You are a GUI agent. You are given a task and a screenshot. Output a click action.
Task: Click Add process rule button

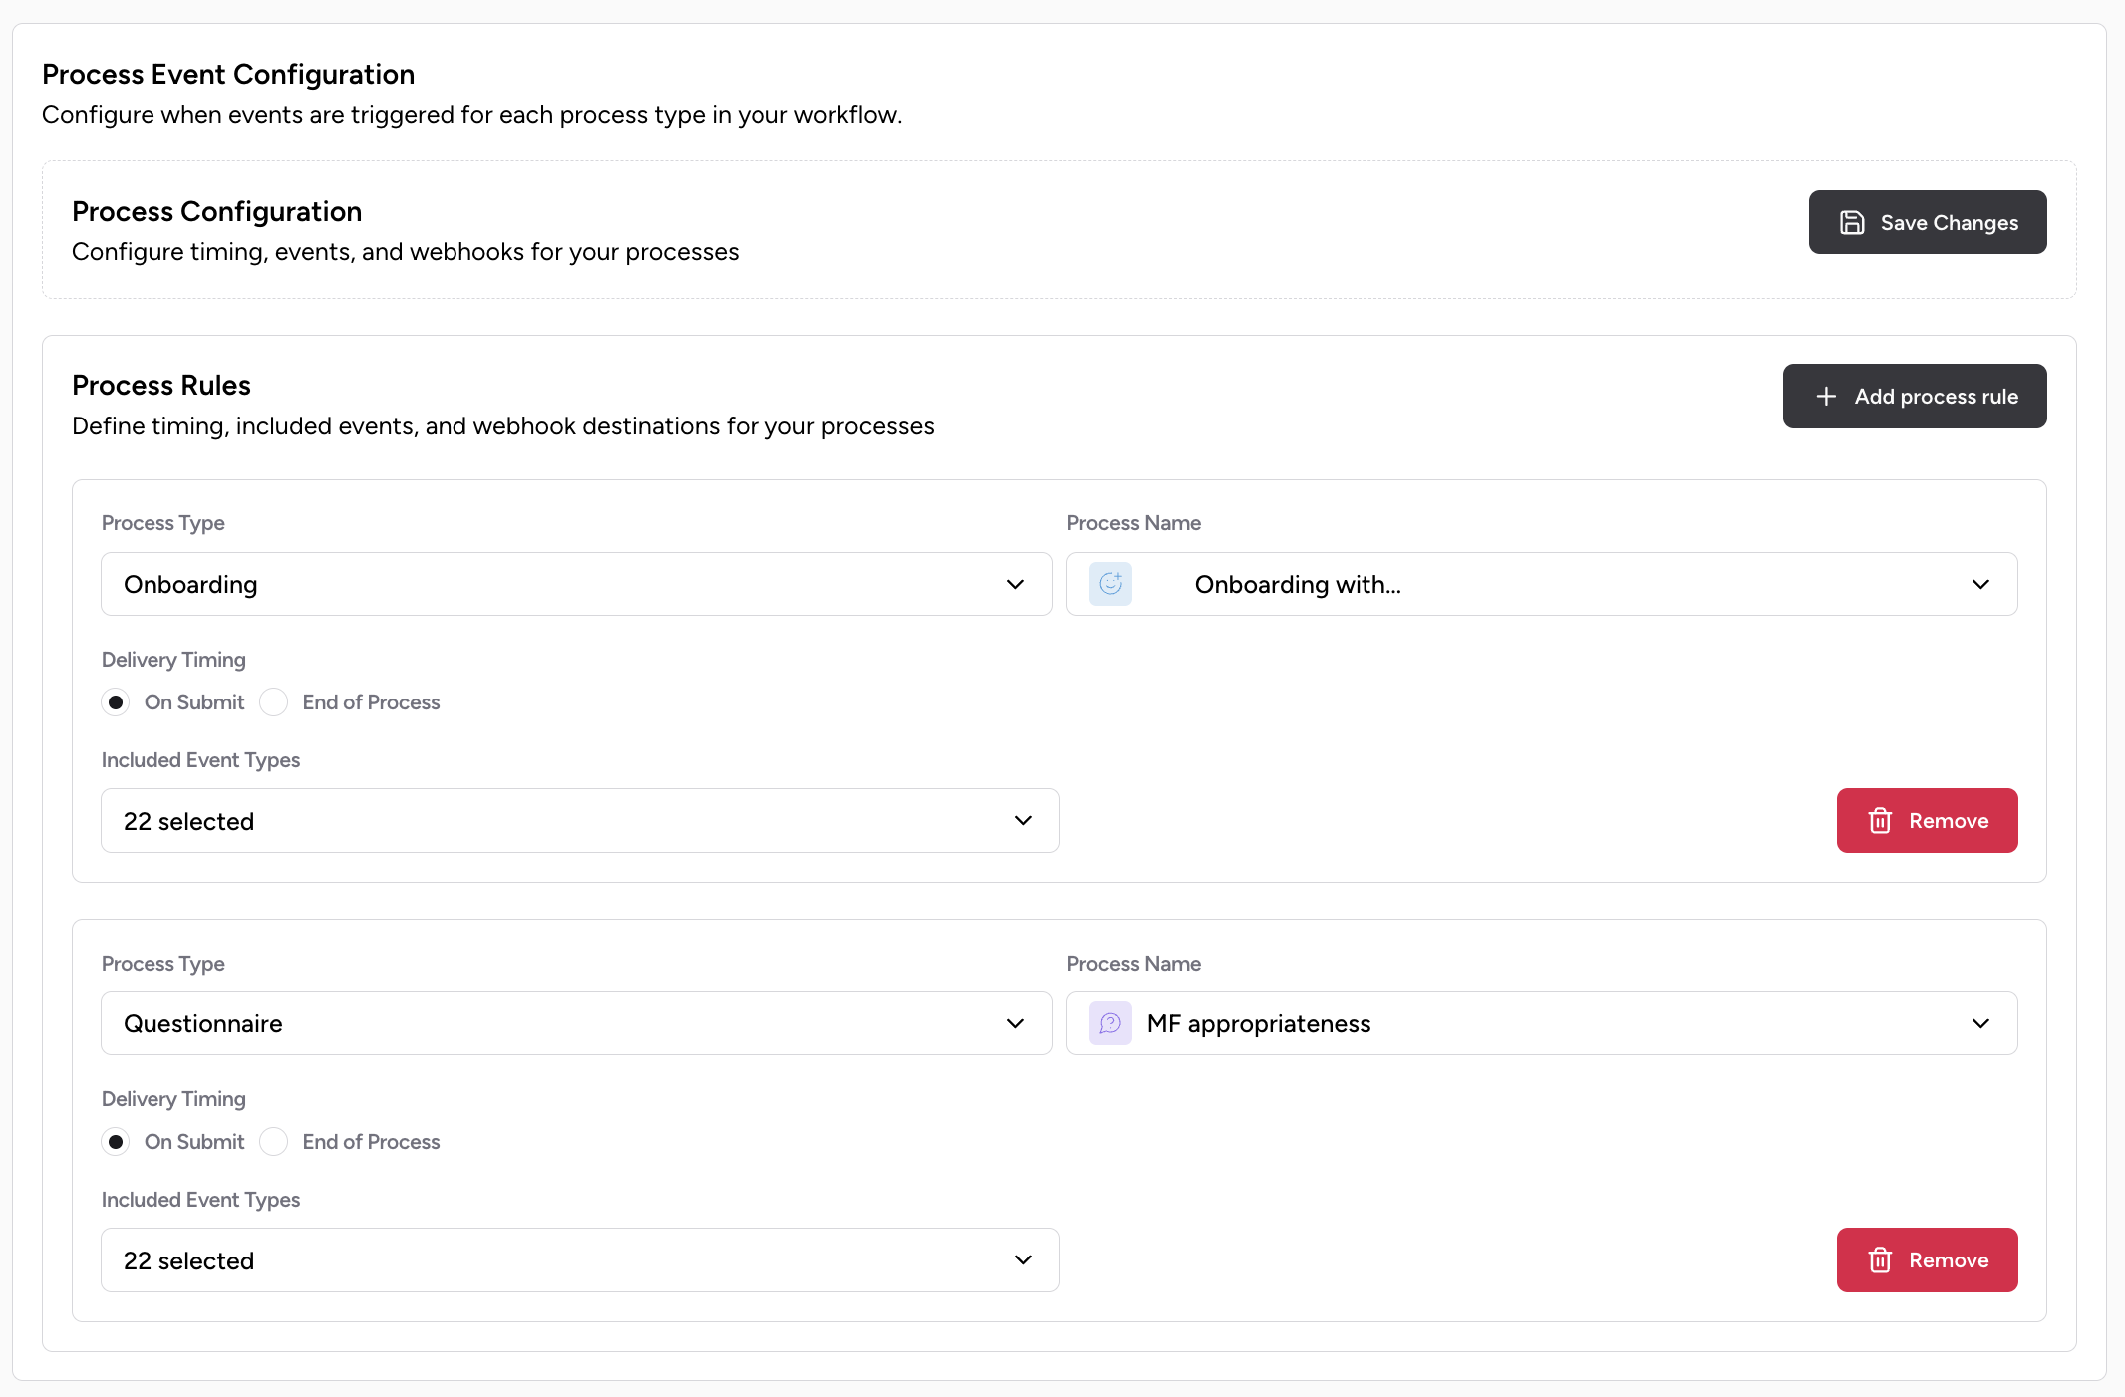click(x=1914, y=397)
